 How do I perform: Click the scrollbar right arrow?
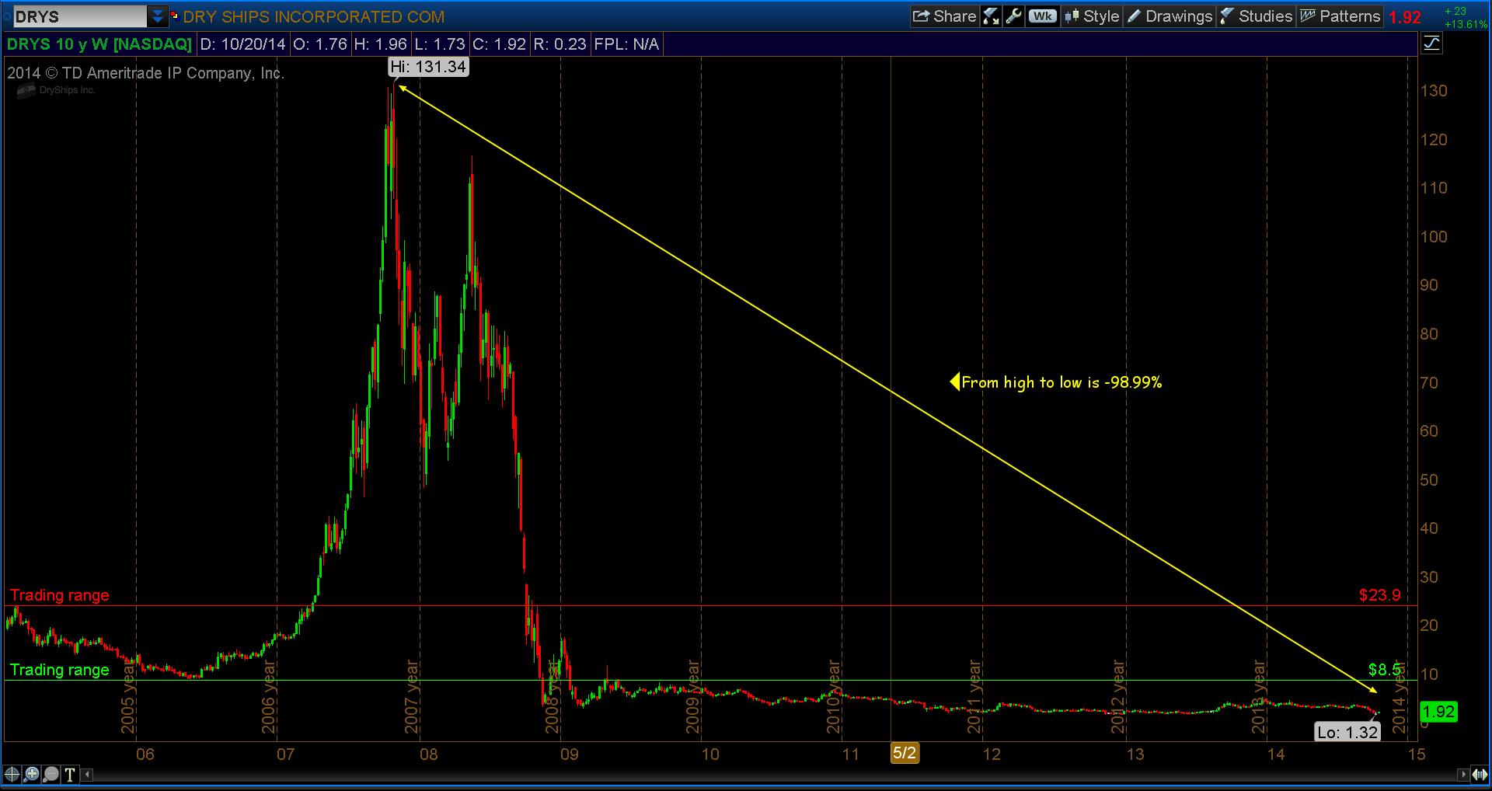tap(1464, 774)
